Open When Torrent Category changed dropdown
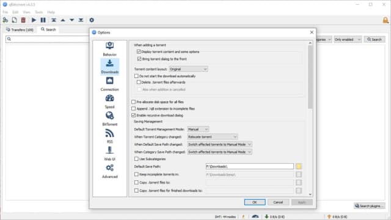Screen dimensions: 391x220 [213, 137]
